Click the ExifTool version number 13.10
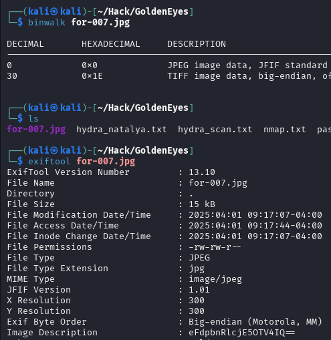 tap(202, 172)
